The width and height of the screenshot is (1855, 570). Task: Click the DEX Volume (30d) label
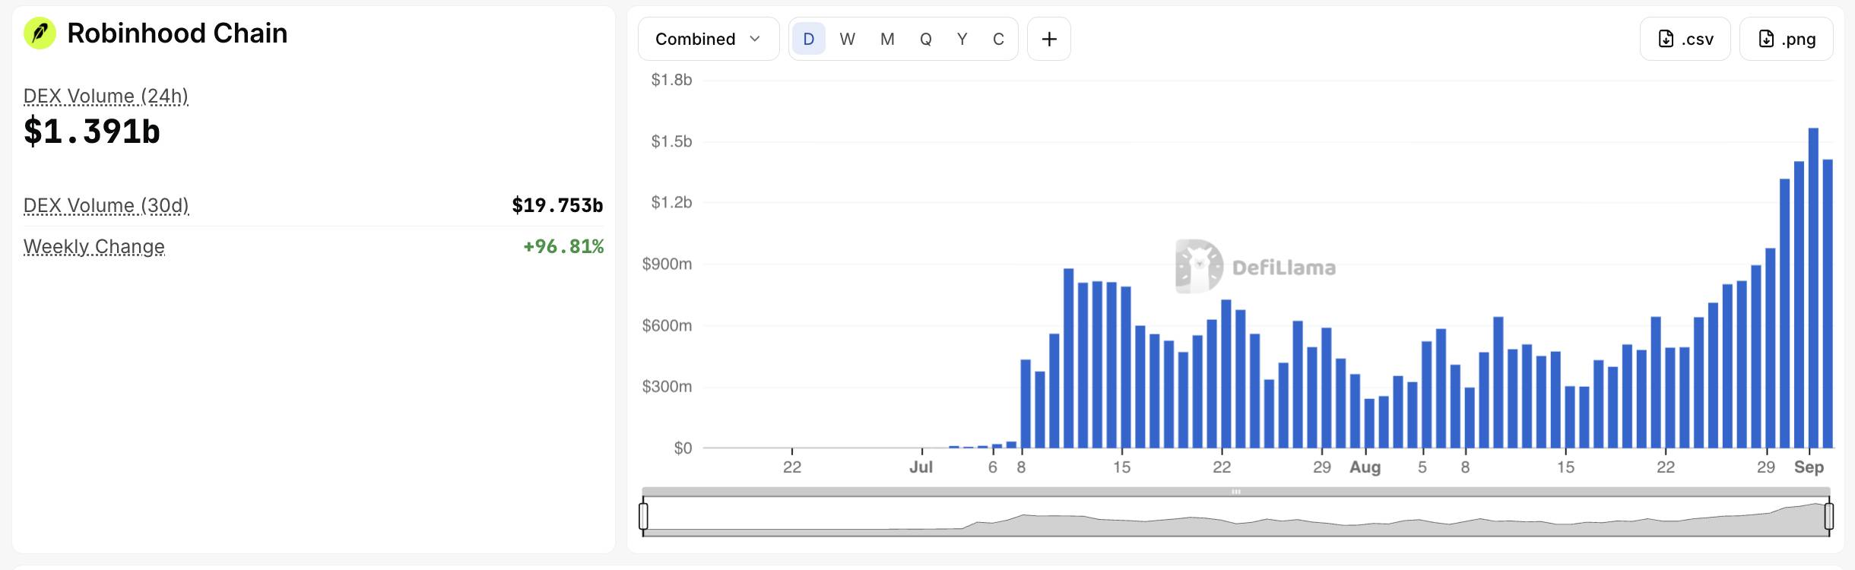click(x=106, y=206)
